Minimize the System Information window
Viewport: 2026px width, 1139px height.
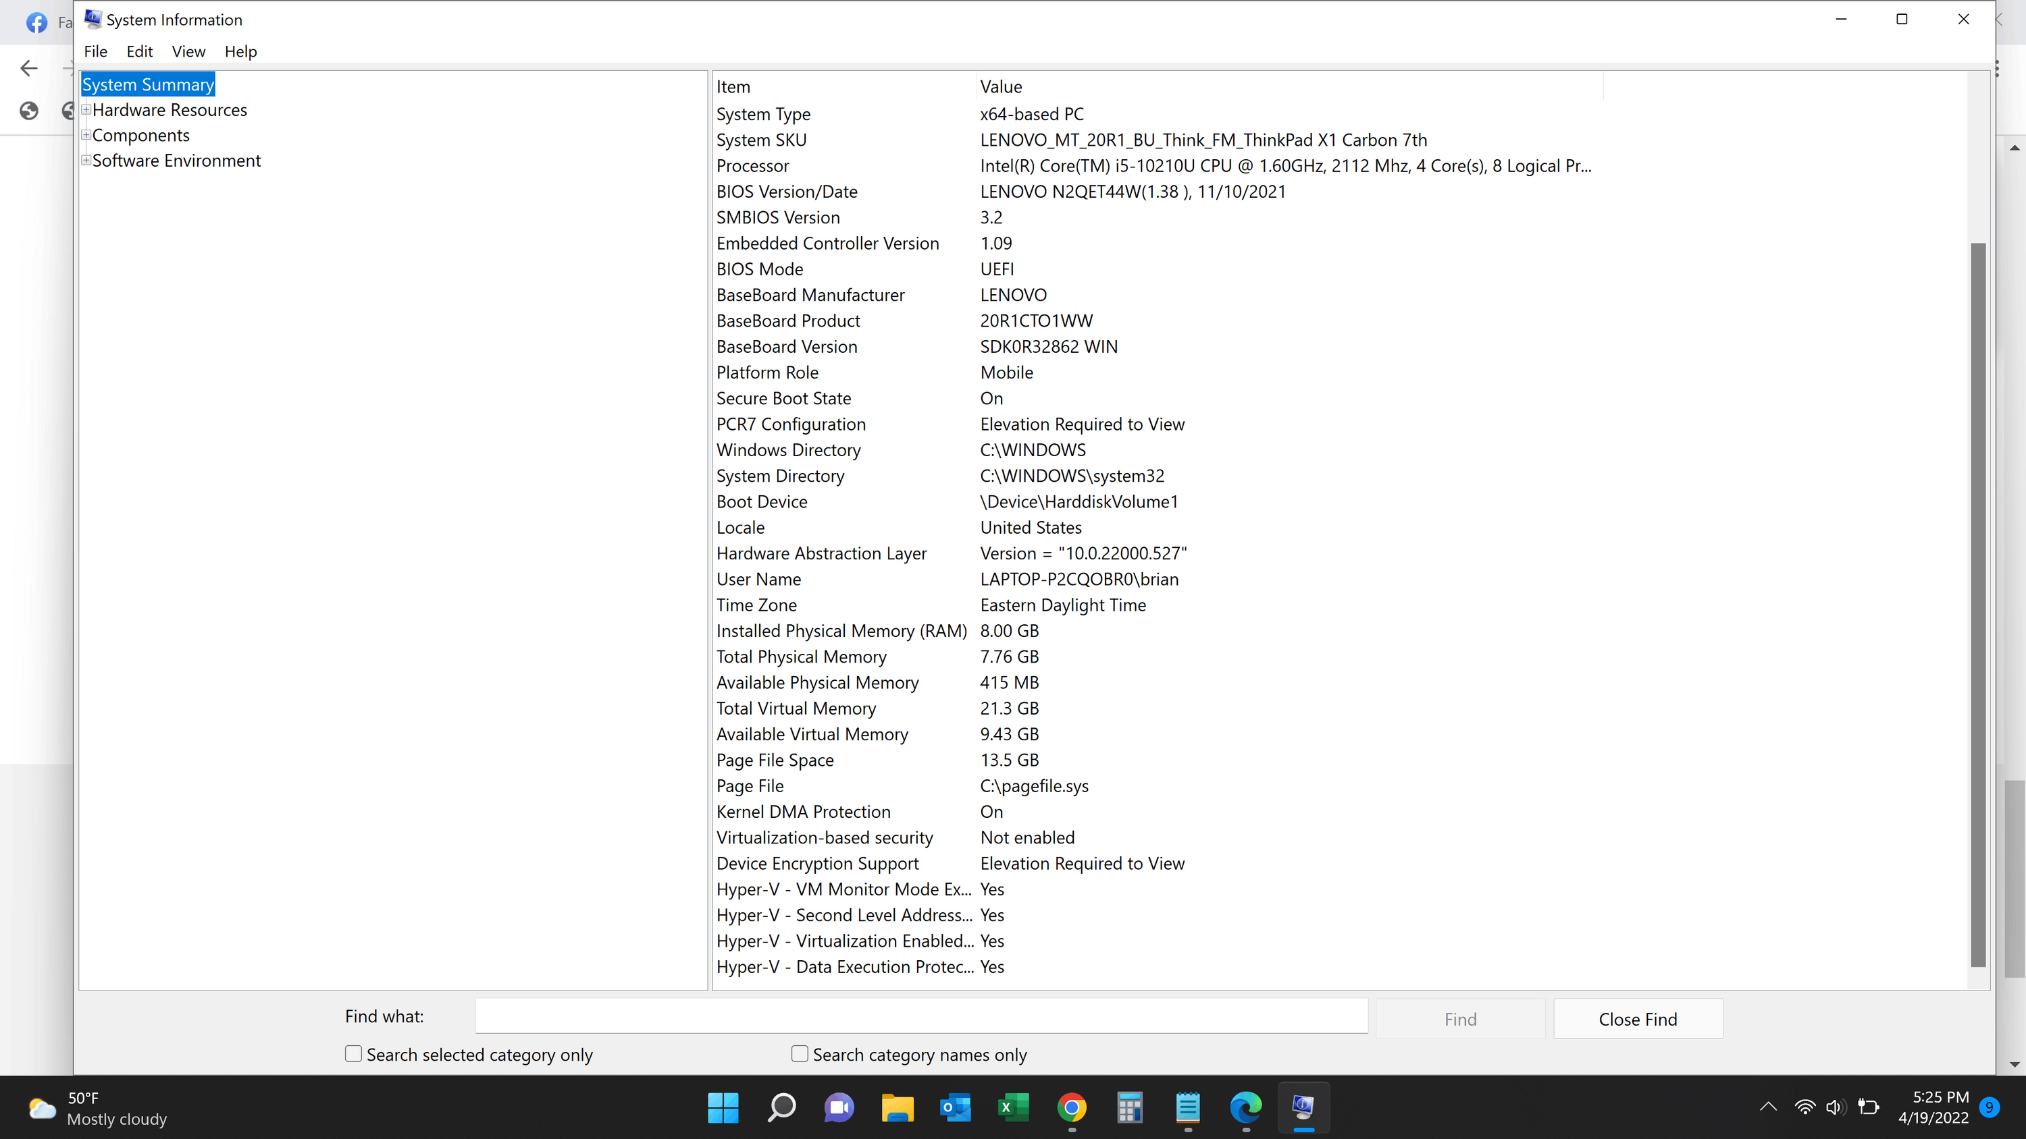1840,20
